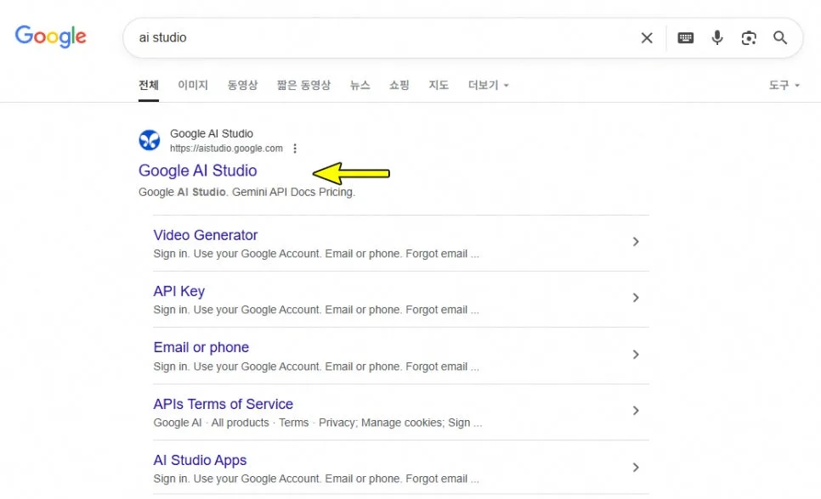Click the magnifying glass search button
The image size is (821, 499).
pyautogui.click(x=780, y=37)
